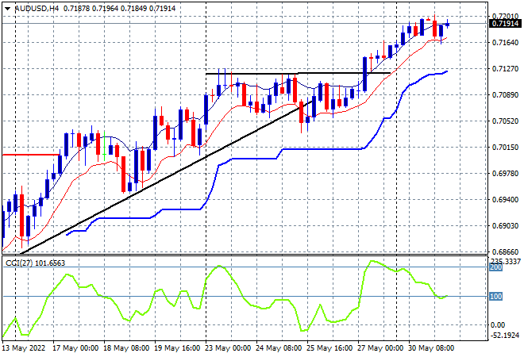The width and height of the screenshot is (524, 357).
Task: Select the CCI 100 level label
Action: 496,297
